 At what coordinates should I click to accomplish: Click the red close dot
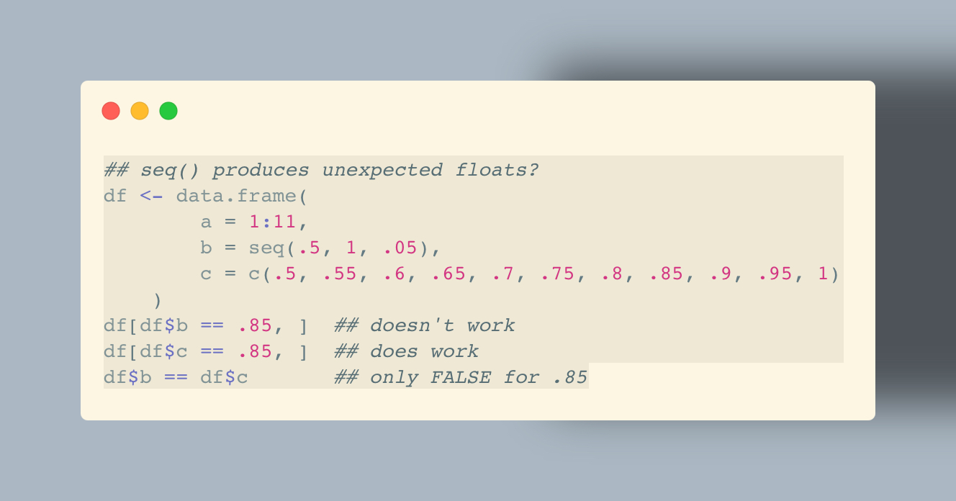tap(111, 111)
